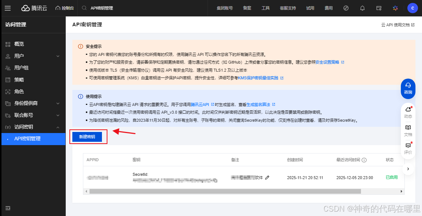
Task: Edit the 备注 using the pencil icon
Action: pos(267,177)
